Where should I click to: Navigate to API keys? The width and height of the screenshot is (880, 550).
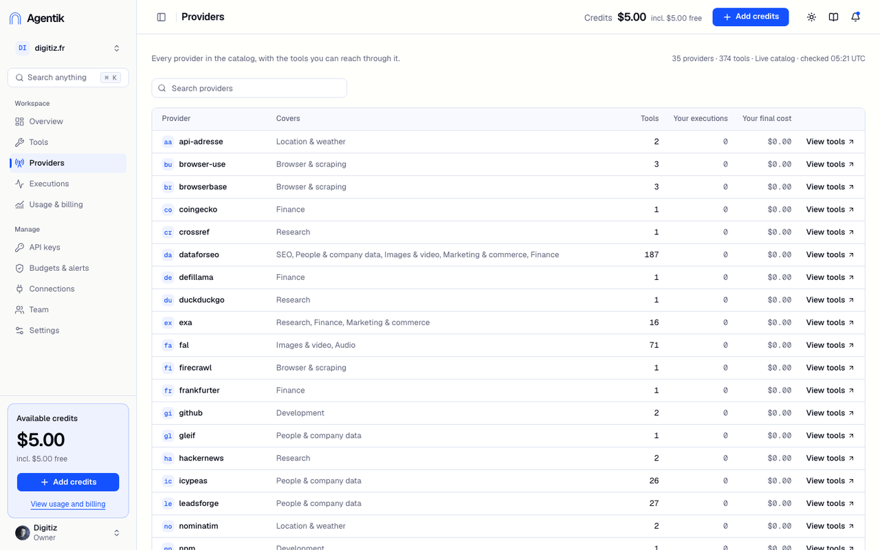(68, 247)
